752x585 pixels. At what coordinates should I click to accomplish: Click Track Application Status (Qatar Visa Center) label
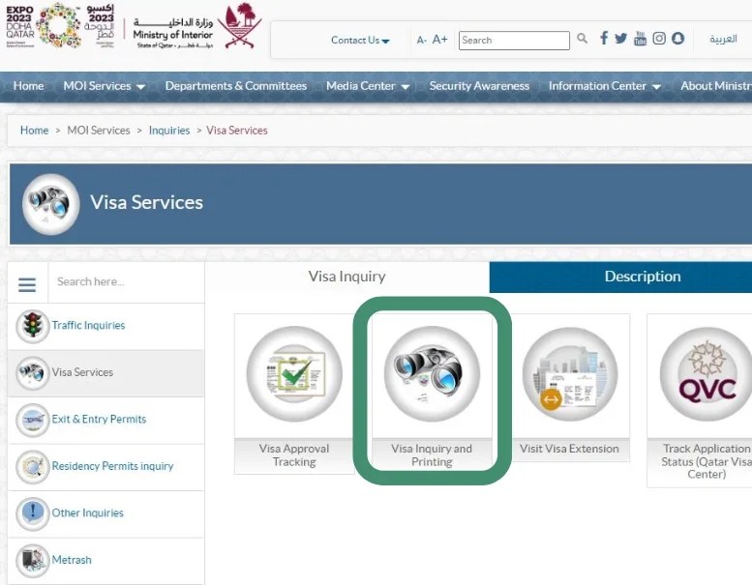707,461
